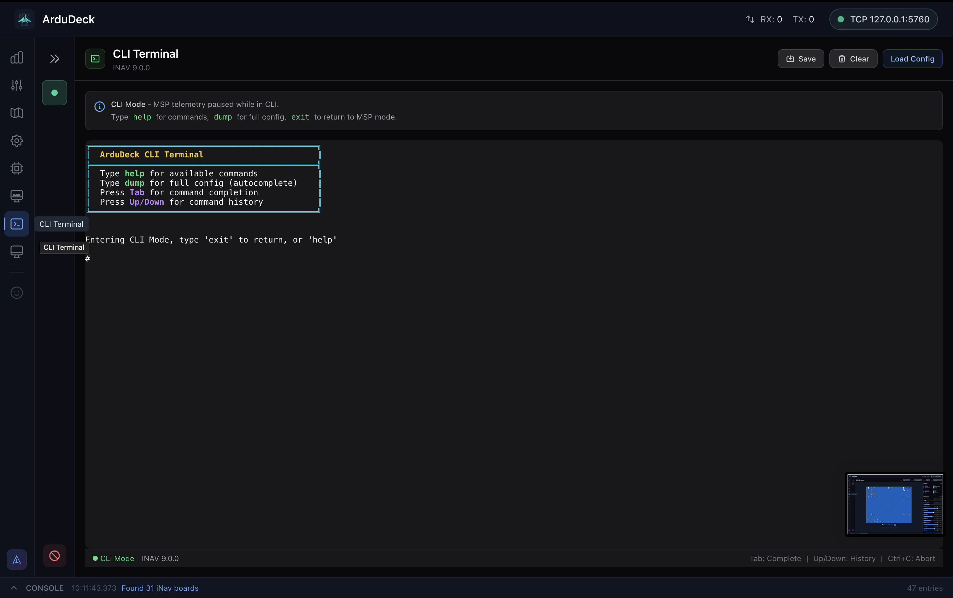Click the '47 entries' counter
The image size is (953, 598).
pos(925,588)
